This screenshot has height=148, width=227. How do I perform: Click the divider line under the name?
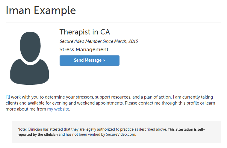113,22
